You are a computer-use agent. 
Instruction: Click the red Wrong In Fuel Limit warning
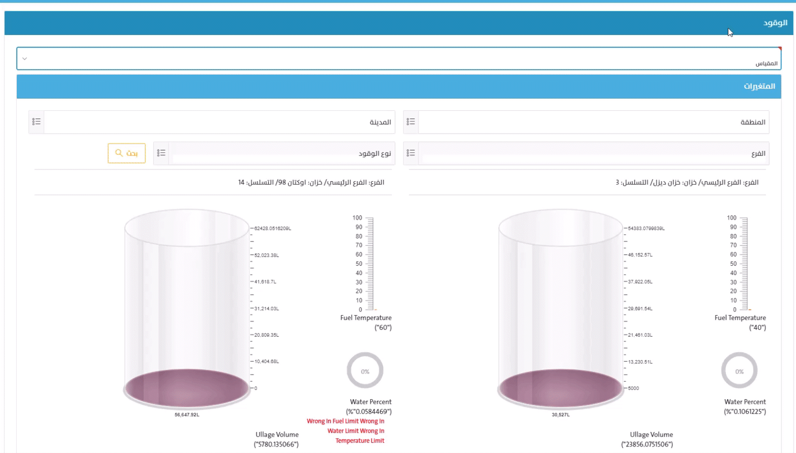(x=346, y=421)
